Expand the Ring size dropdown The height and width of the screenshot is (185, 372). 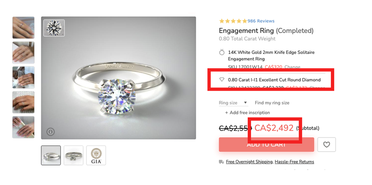pyautogui.click(x=233, y=103)
